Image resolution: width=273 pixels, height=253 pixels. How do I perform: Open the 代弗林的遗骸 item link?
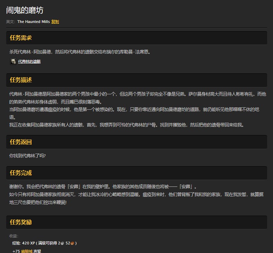pyautogui.click(x=29, y=62)
